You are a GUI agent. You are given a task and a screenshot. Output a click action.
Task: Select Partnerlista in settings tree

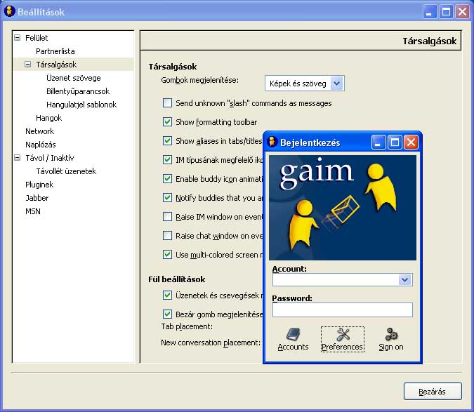tap(55, 51)
